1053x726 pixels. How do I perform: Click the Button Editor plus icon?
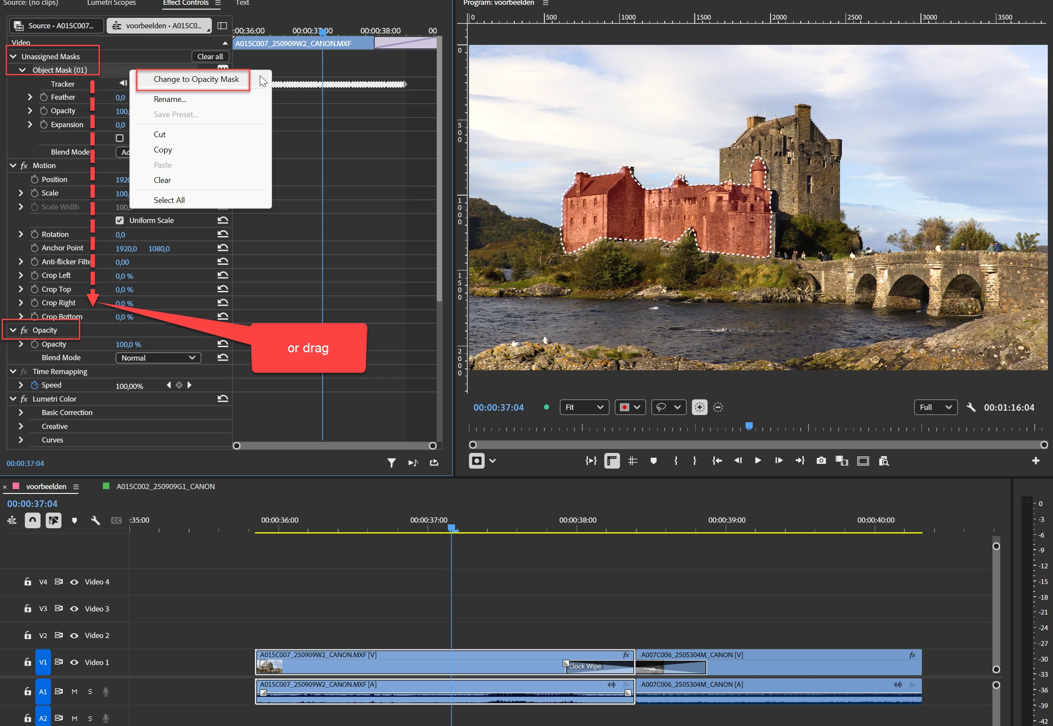1035,461
